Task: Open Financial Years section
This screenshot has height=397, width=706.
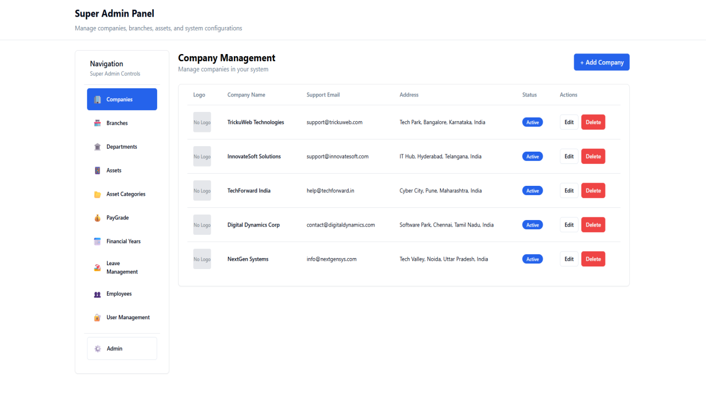Action: pos(122,242)
